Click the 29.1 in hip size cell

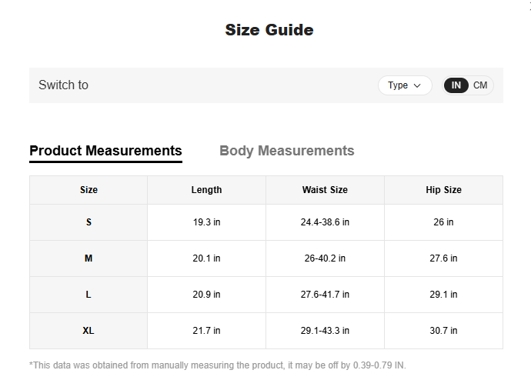coord(443,295)
